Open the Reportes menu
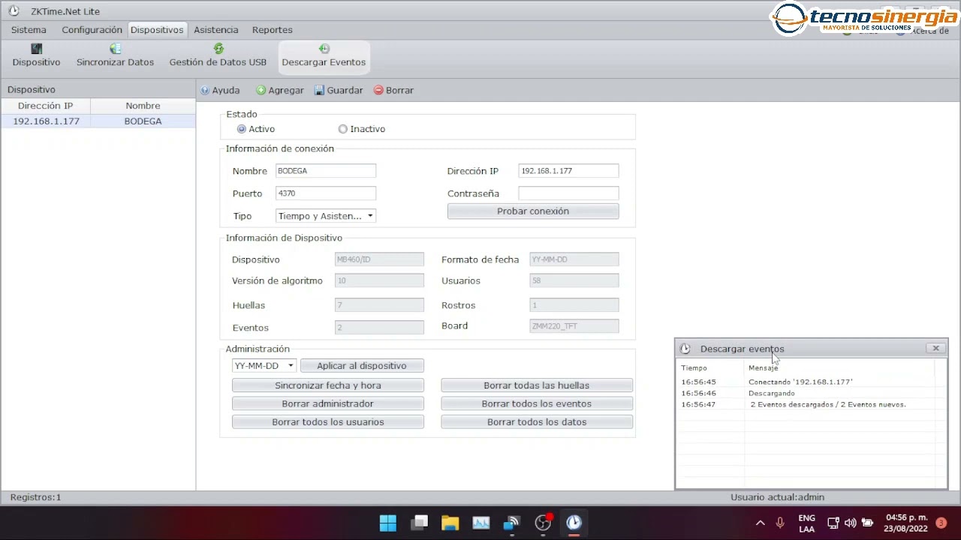This screenshot has width=961, height=540. point(273,30)
